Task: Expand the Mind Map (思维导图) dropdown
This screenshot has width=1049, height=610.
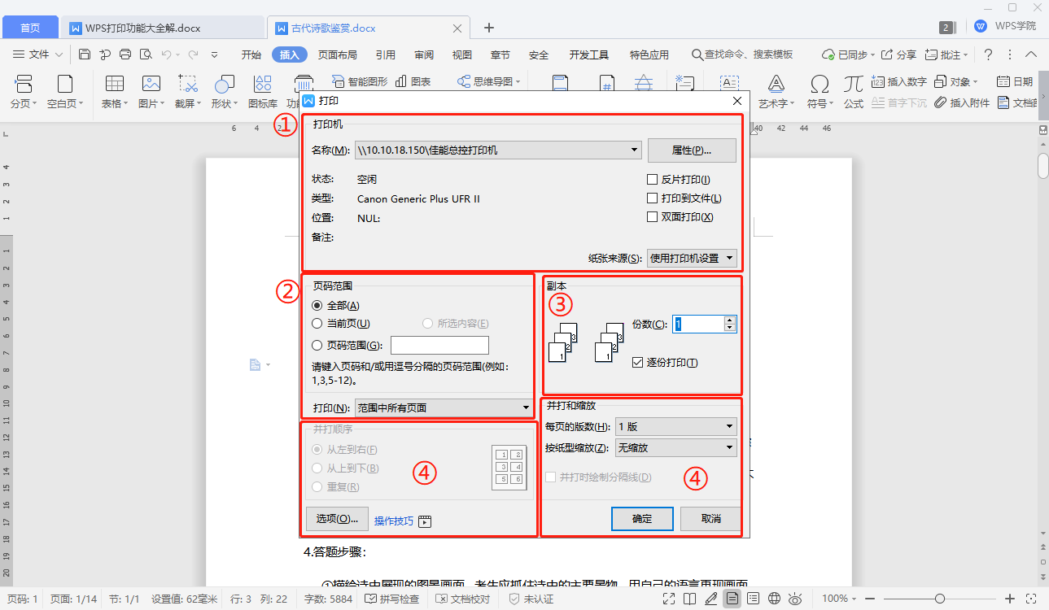Action: point(518,81)
